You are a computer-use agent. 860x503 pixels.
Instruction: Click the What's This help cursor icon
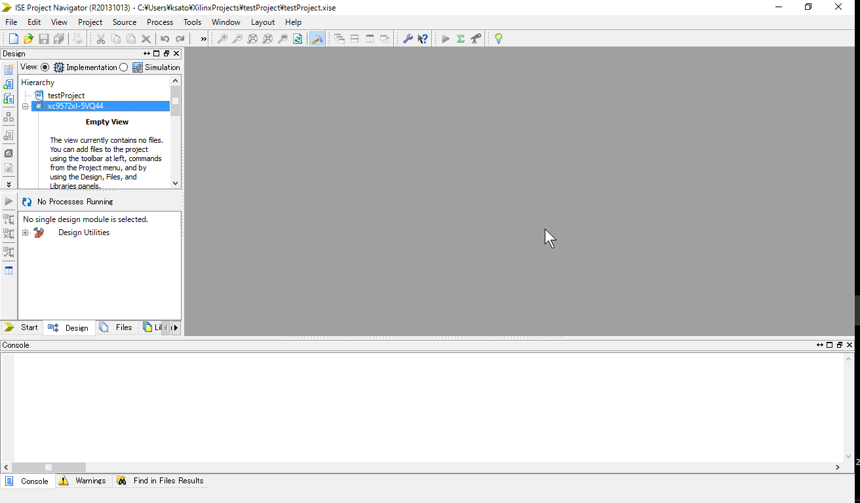coord(423,39)
